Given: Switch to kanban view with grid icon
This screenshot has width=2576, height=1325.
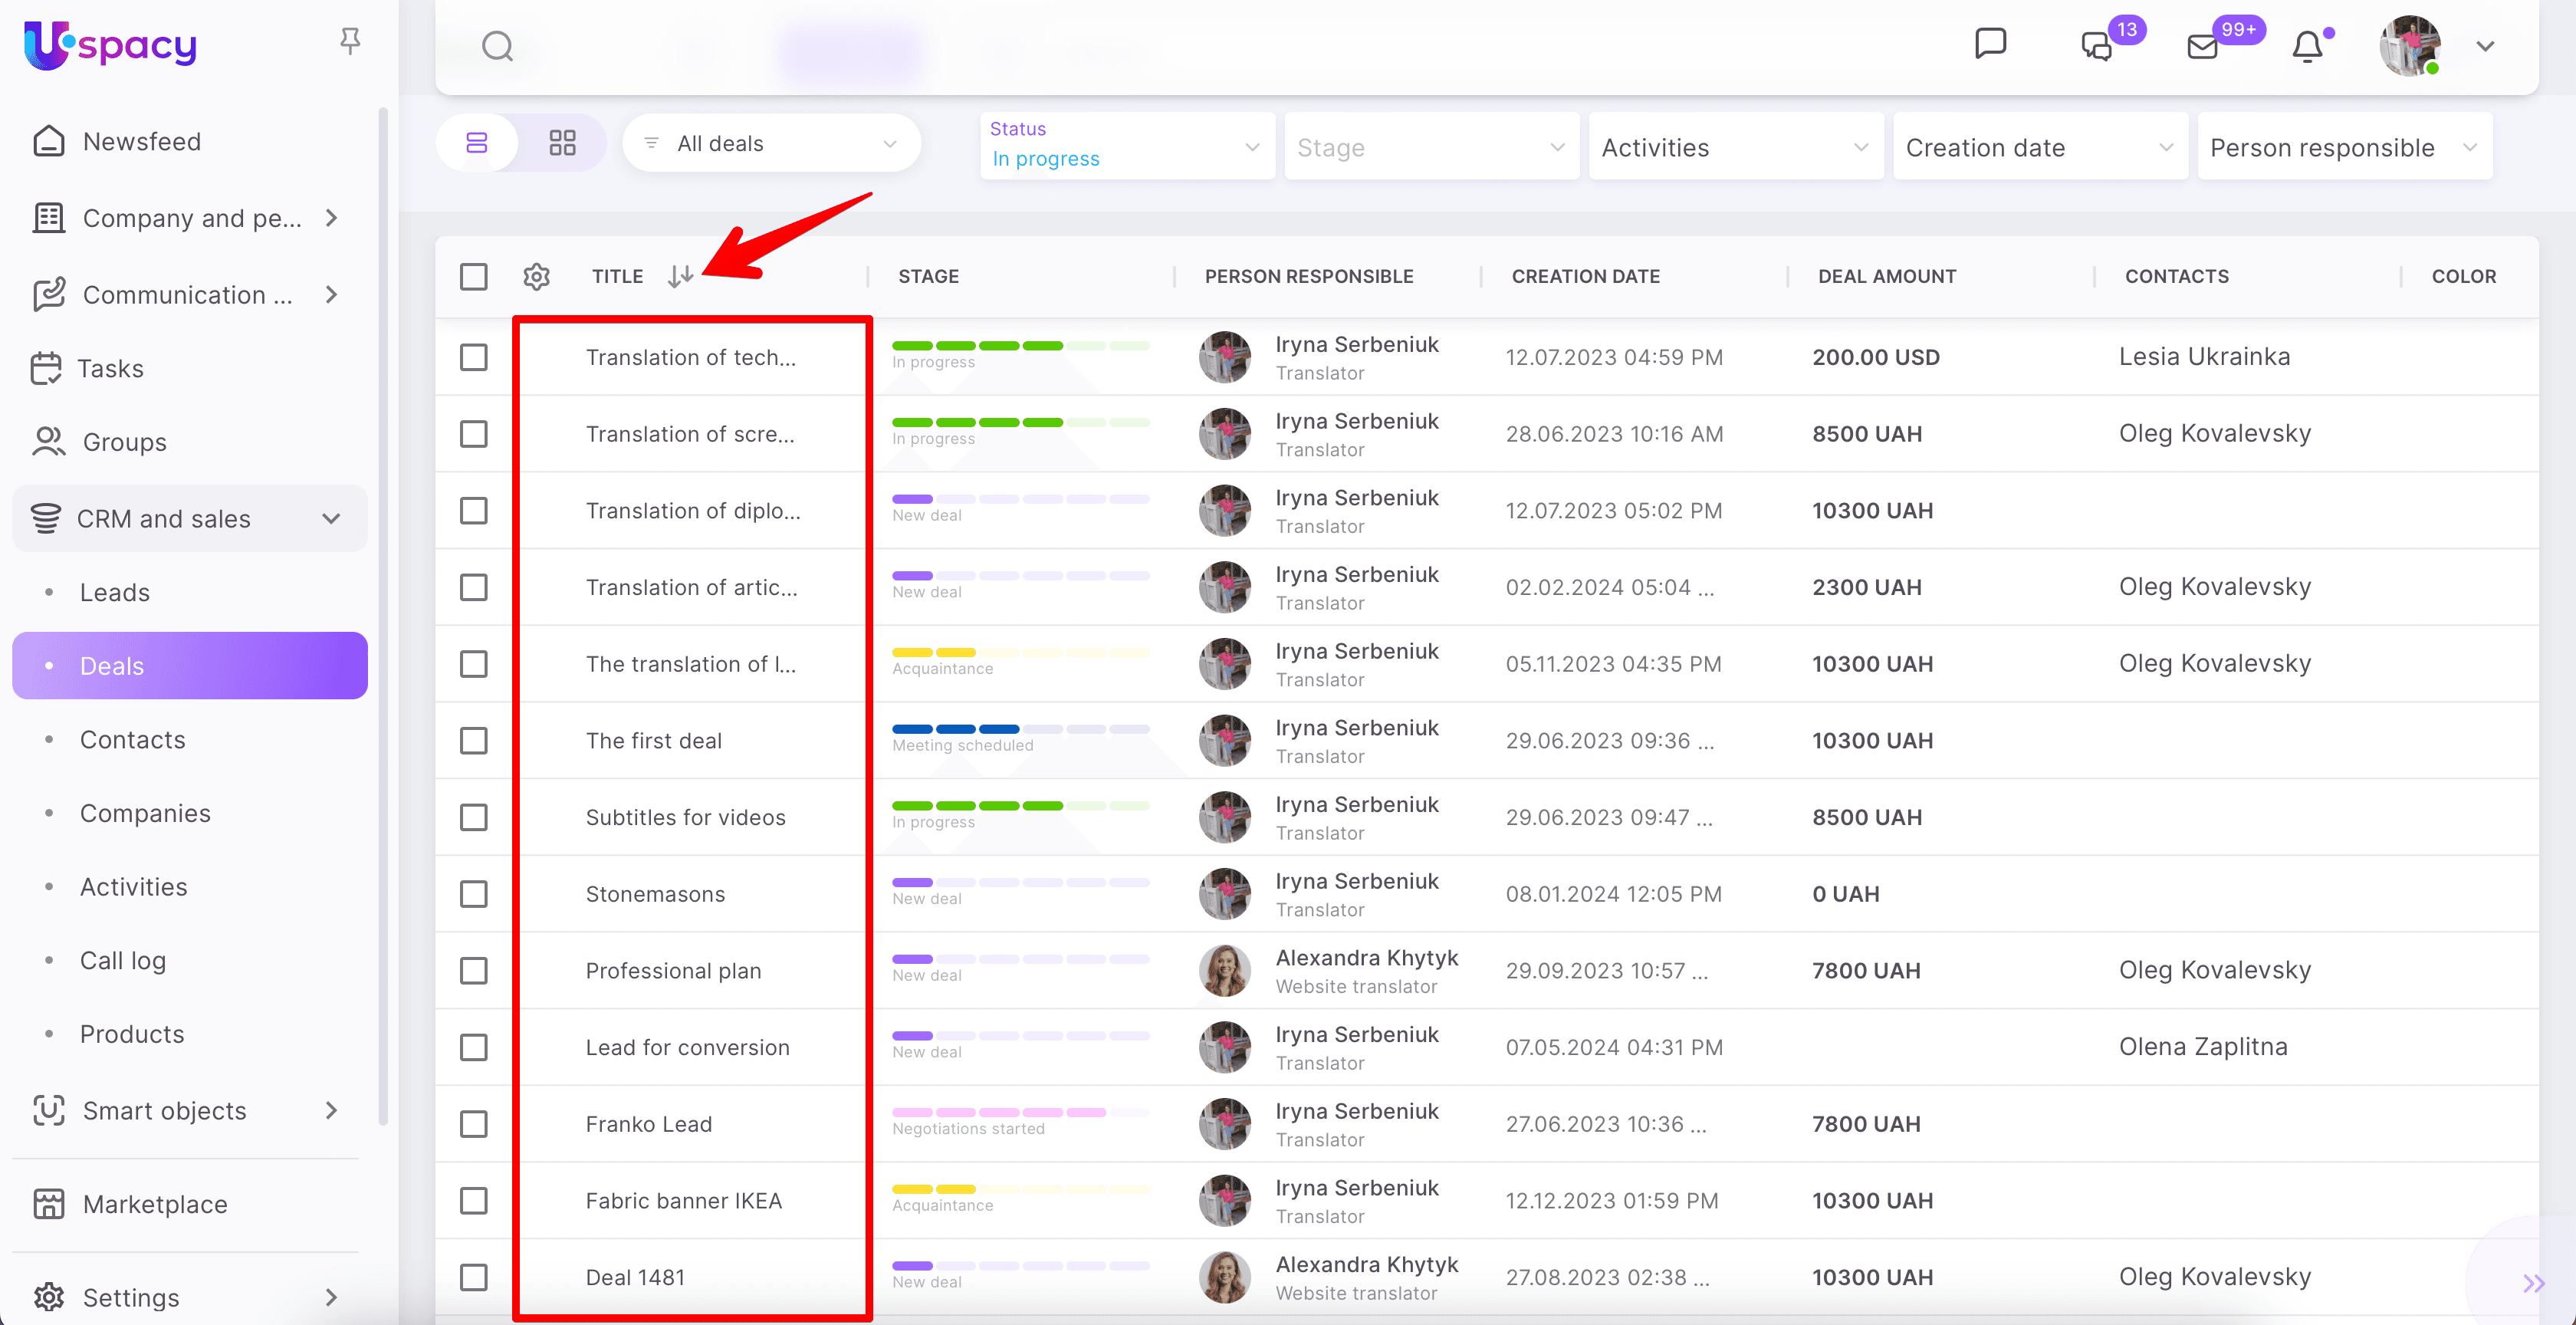Looking at the screenshot, I should (x=563, y=142).
